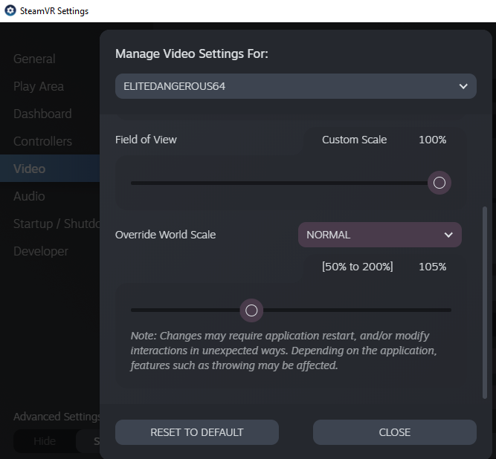Open the ELITEDANGEROUS64 application dropdown
496x459 pixels.
pos(296,86)
